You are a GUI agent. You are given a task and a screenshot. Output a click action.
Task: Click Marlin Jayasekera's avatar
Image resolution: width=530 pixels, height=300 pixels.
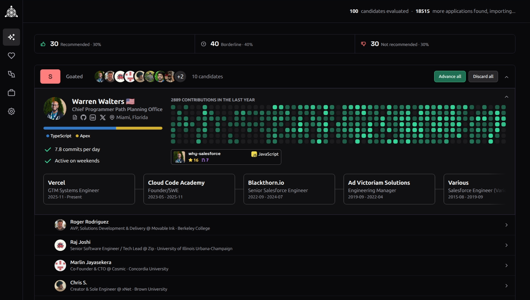(60, 265)
